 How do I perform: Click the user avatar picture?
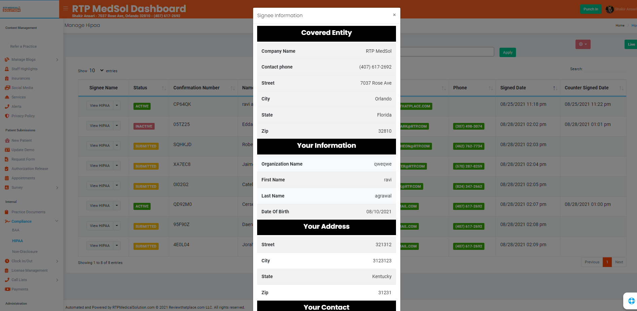point(609,9)
